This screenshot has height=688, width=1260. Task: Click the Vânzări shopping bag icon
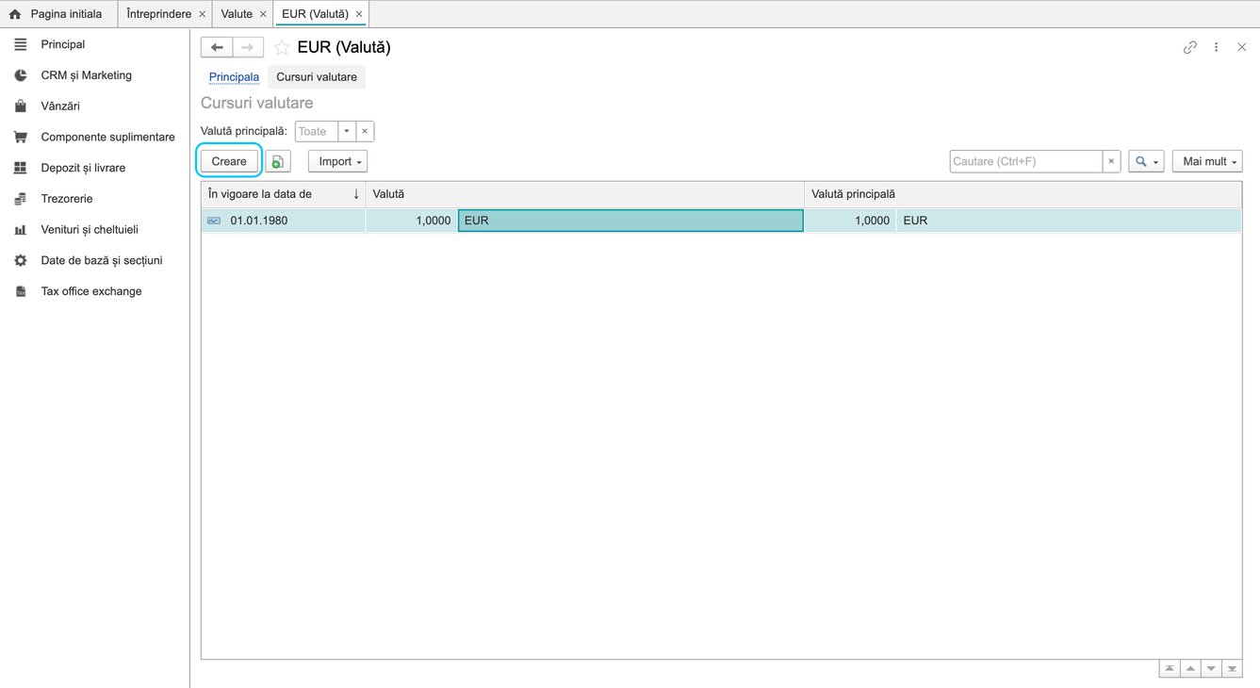(x=21, y=106)
